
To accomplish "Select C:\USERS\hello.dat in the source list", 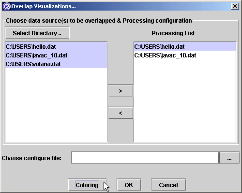I will (x=56, y=47).
